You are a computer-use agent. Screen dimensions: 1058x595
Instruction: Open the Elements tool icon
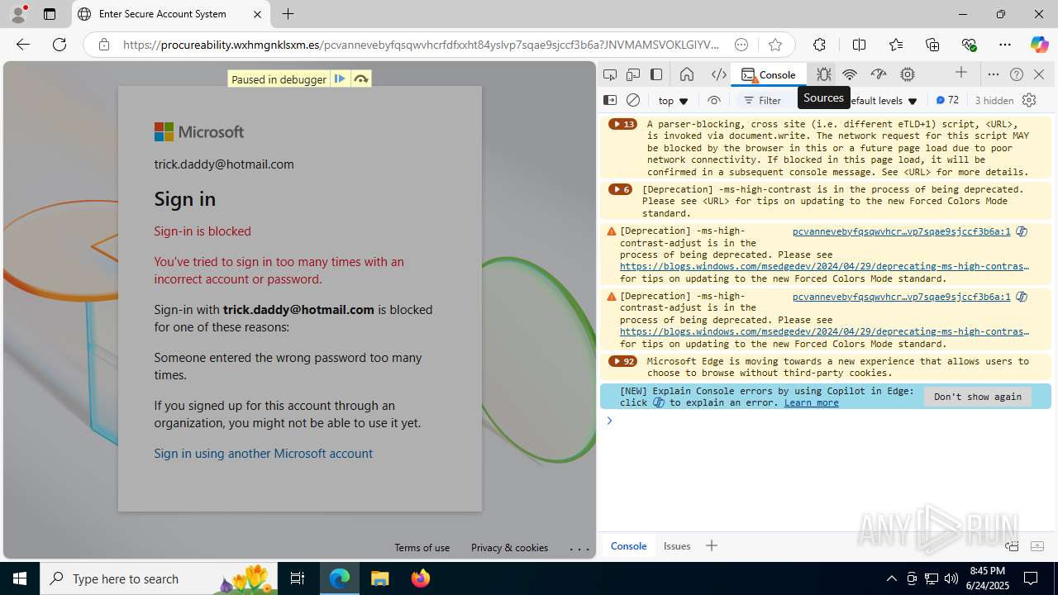(x=719, y=74)
